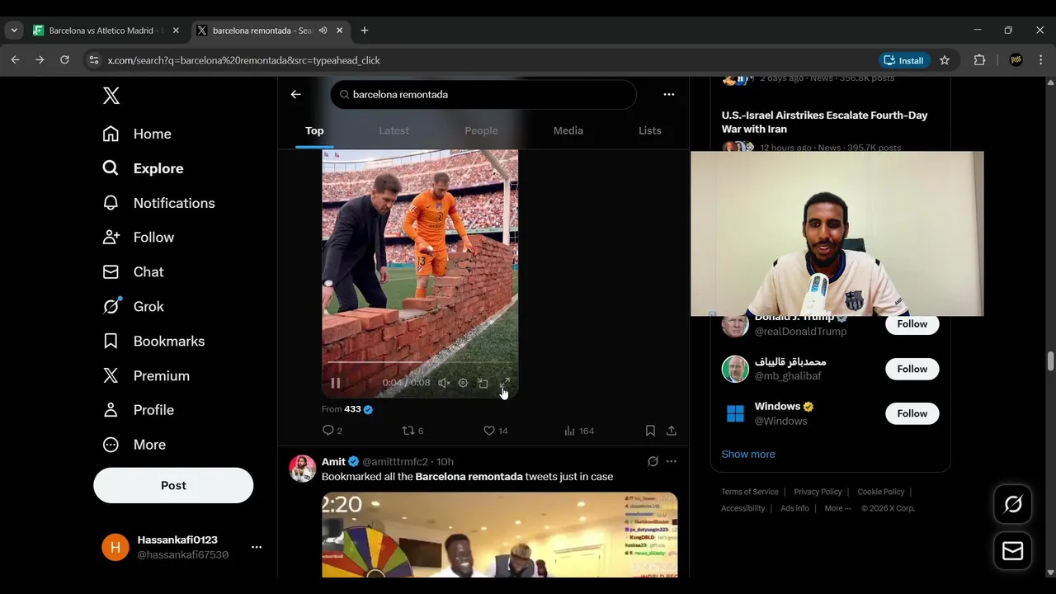Screen dimensions: 1056x594
Task: Pause the playing video
Action: (336, 383)
